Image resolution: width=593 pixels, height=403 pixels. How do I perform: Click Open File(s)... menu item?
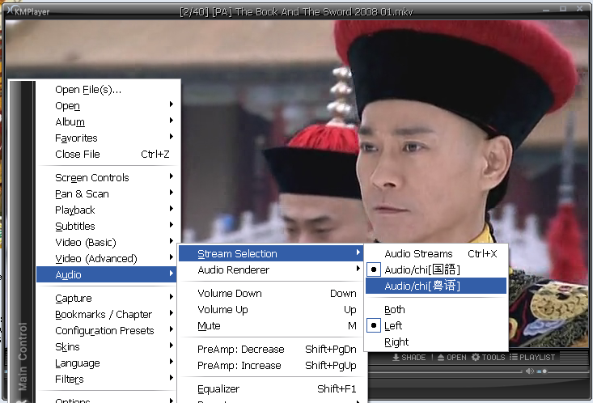coord(107,90)
